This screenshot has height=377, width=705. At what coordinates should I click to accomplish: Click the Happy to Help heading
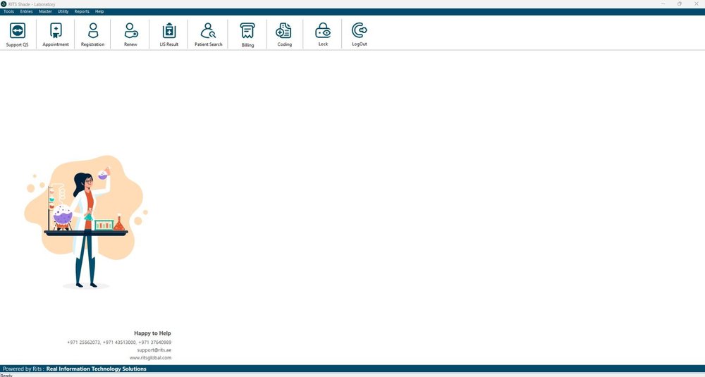(152, 333)
